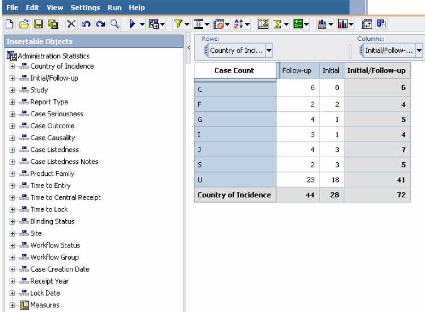This screenshot has width=425, height=312.
Task: Click the Filter funnel icon
Action: click(x=178, y=24)
